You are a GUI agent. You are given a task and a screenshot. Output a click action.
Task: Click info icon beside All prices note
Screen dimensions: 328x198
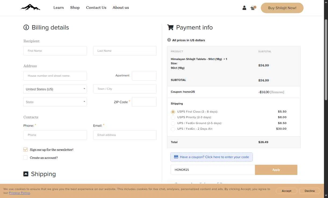pos(169,40)
